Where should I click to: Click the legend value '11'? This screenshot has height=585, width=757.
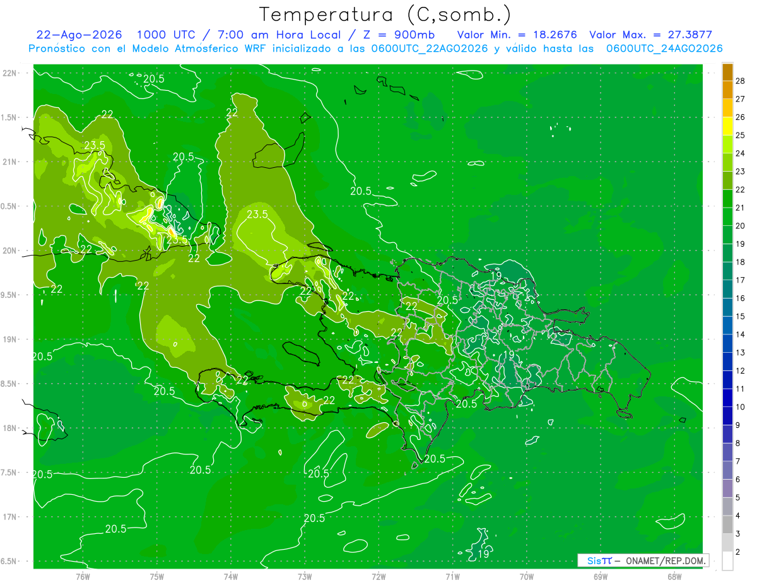coord(741,389)
